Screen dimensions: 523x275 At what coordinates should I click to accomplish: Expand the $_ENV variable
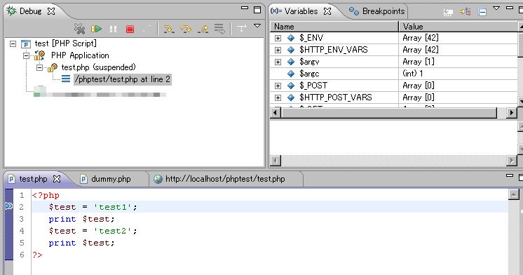[x=278, y=38]
